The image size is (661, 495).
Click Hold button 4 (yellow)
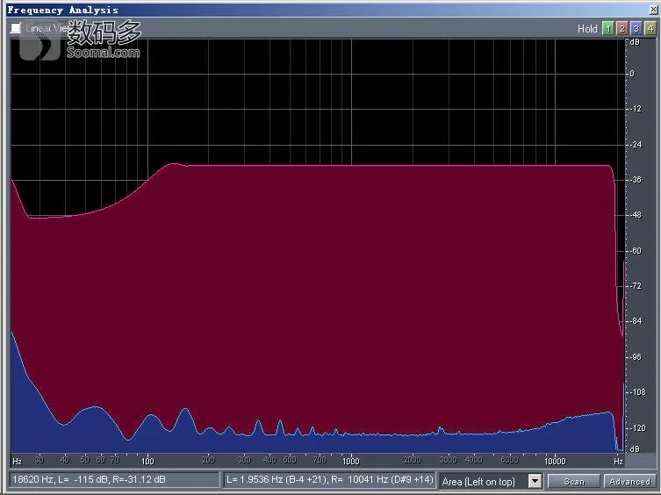click(650, 28)
